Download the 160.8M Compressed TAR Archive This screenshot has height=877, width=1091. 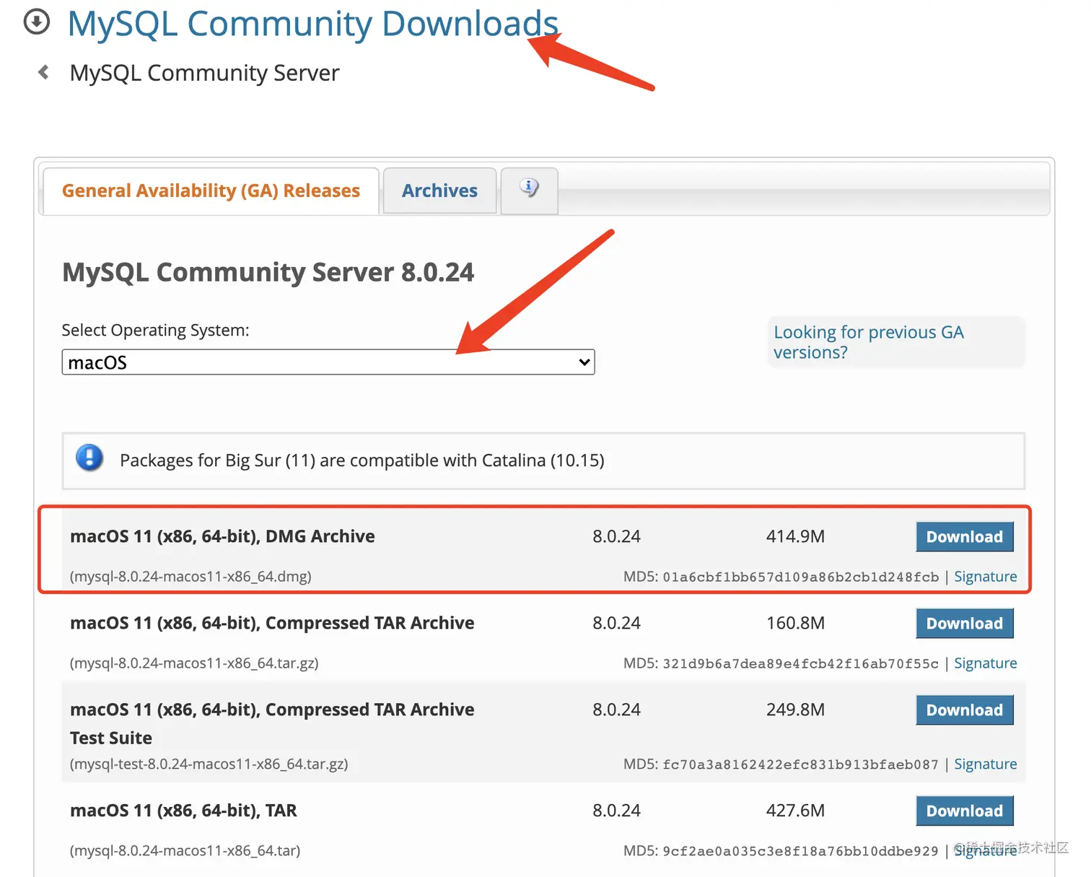[965, 624]
